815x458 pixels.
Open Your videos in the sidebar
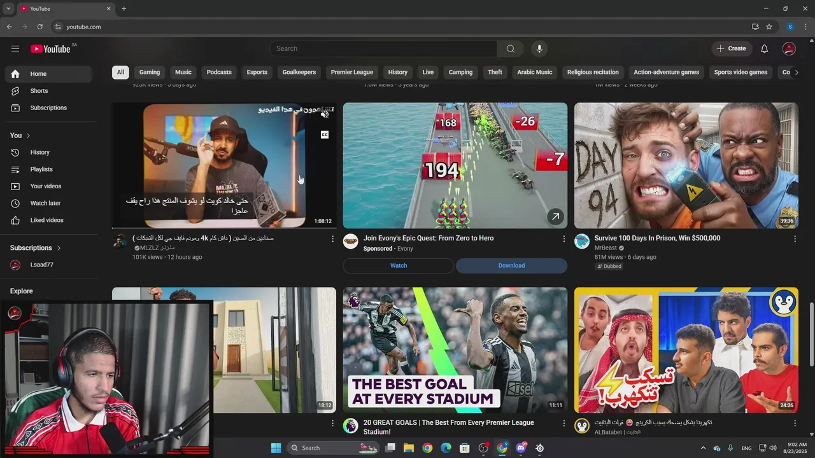click(48, 186)
